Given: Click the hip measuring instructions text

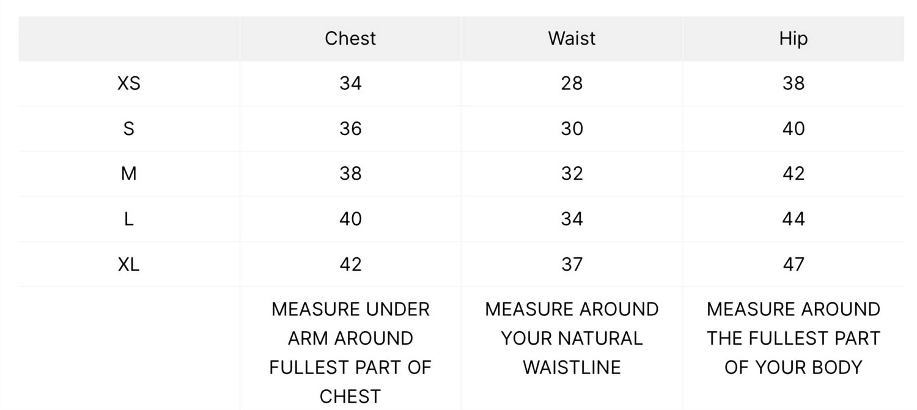Looking at the screenshot, I should (793, 338).
